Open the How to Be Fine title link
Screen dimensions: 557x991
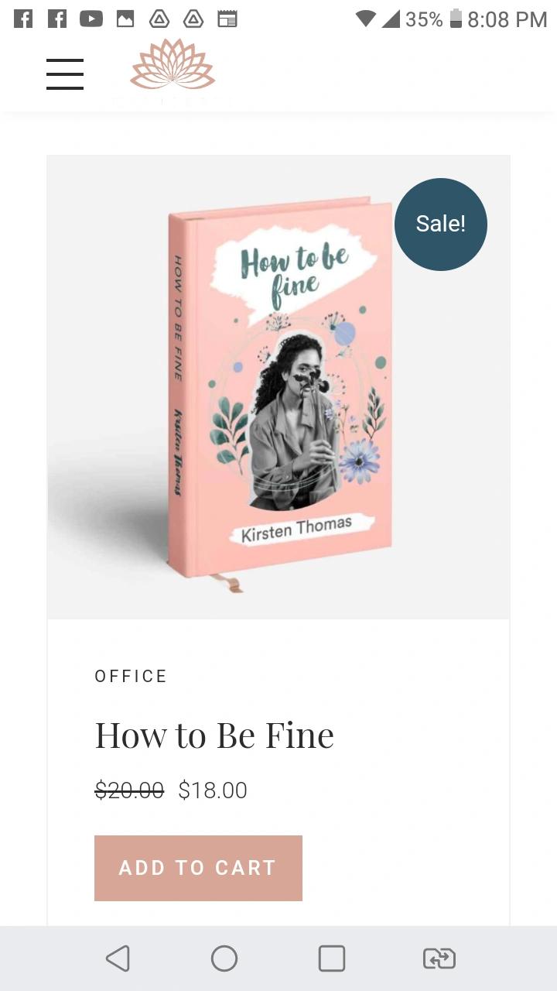pos(214,735)
